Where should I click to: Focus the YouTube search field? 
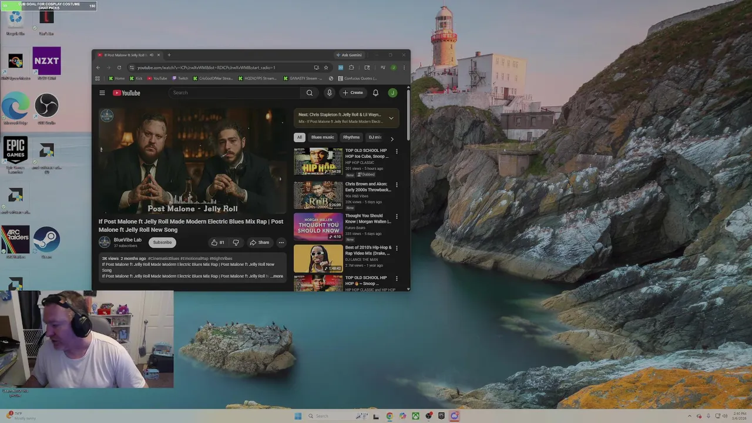(235, 93)
